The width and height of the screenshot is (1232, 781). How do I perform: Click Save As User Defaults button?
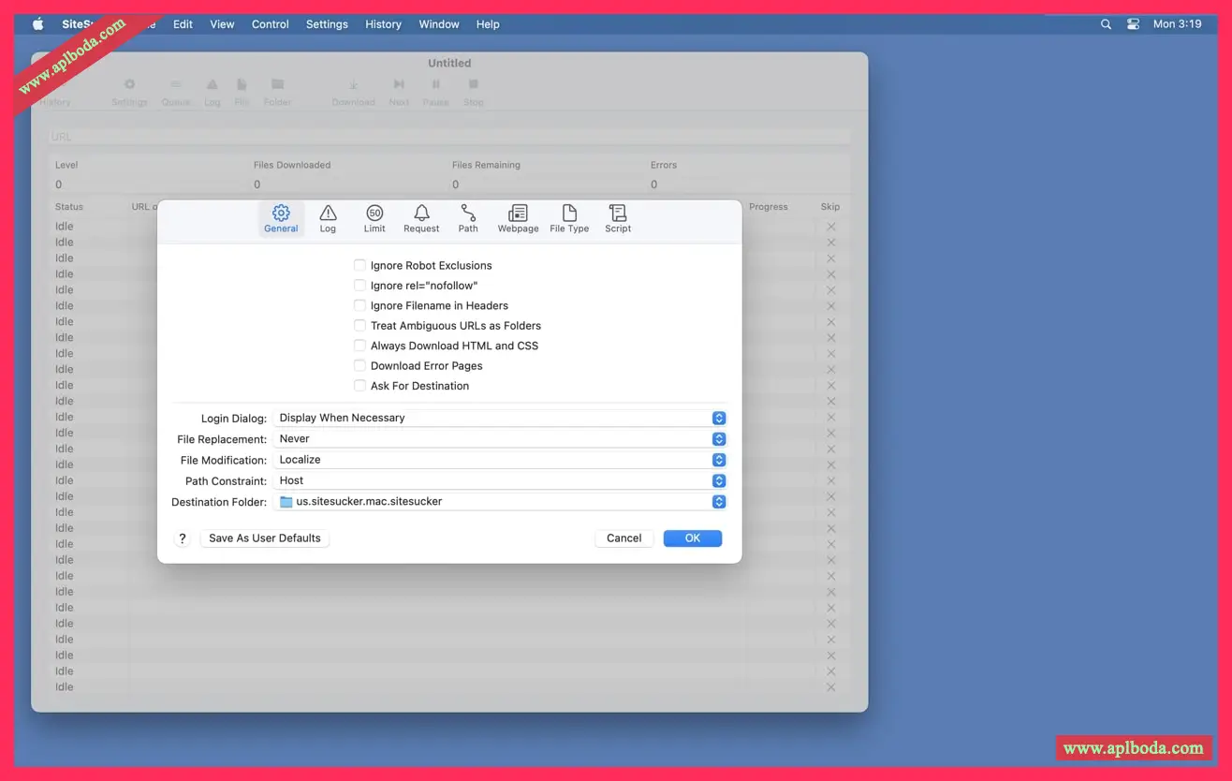(x=264, y=538)
